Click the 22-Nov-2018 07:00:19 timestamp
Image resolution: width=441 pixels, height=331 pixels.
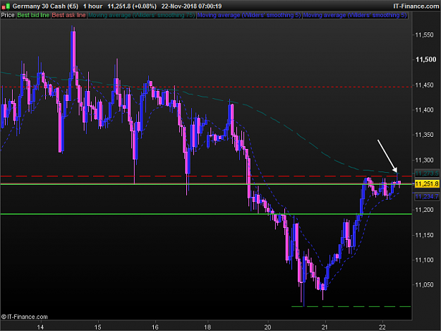point(191,6)
